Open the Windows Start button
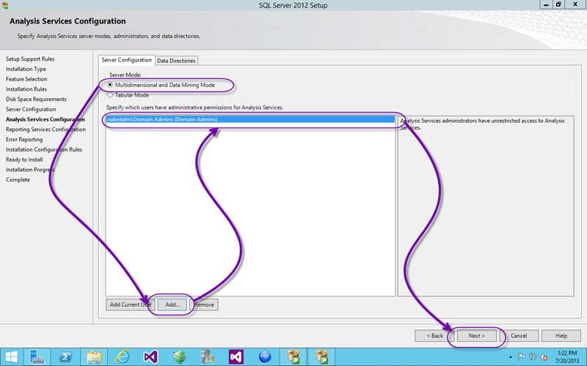 (x=11, y=357)
